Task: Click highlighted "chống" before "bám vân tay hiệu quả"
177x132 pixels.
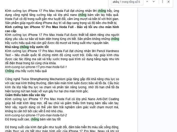Action: 82,15
